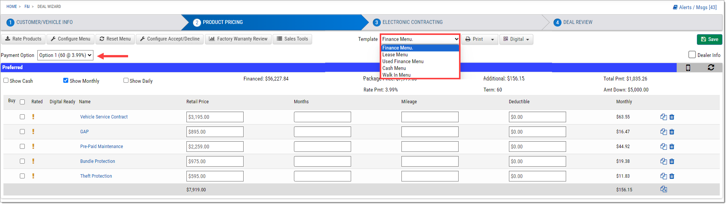Open Factory Warranty Review
Viewport: 727px width, 205px height.
click(x=238, y=39)
